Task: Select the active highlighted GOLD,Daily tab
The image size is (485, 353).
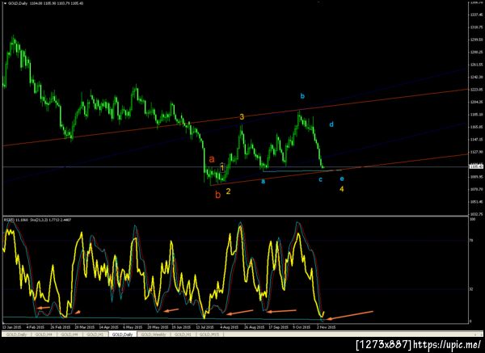Action: point(122,334)
